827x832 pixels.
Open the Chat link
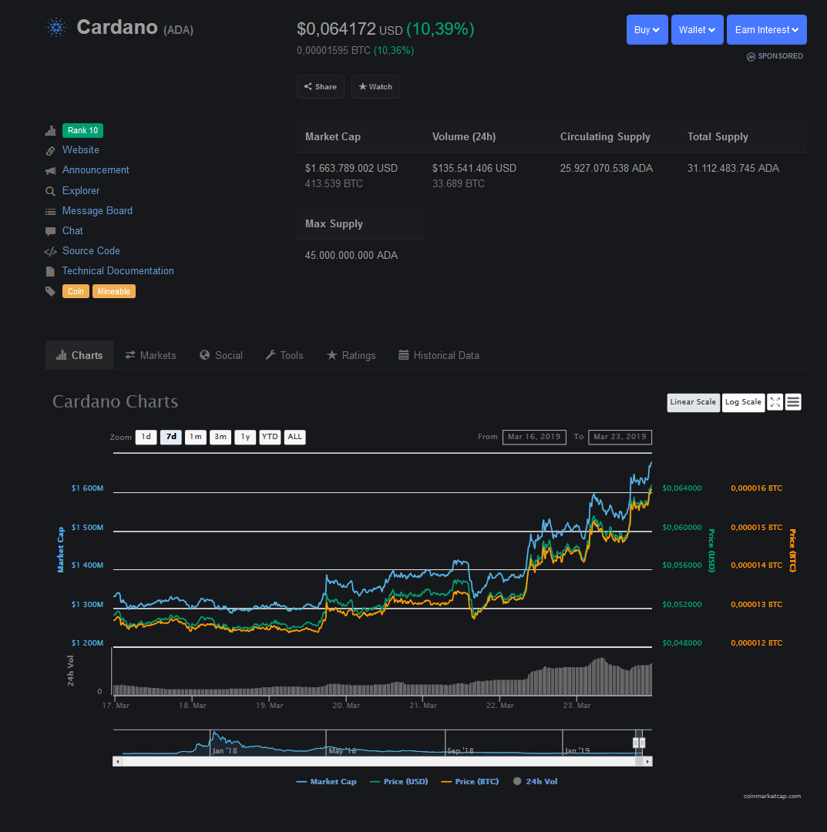(x=72, y=231)
